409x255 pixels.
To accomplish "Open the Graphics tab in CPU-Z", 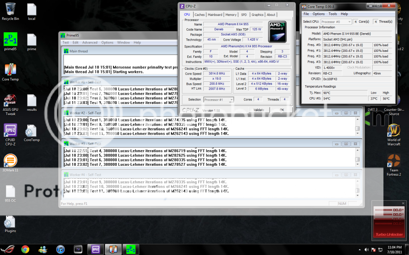I will [258, 15].
